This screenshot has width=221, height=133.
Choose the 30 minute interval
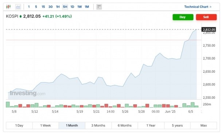(50, 7)
